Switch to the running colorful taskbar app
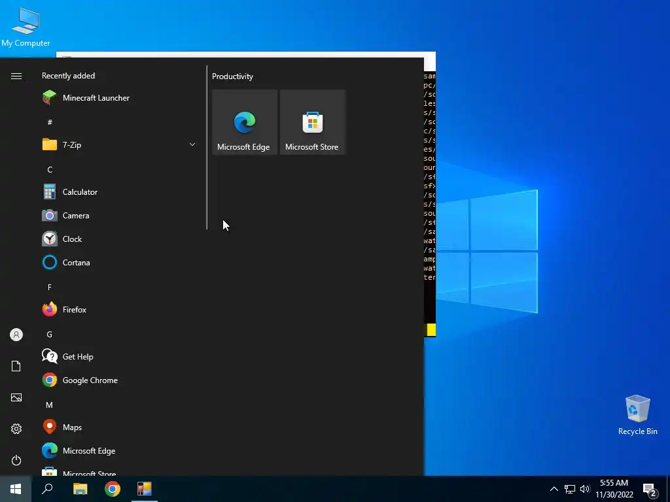 point(145,489)
